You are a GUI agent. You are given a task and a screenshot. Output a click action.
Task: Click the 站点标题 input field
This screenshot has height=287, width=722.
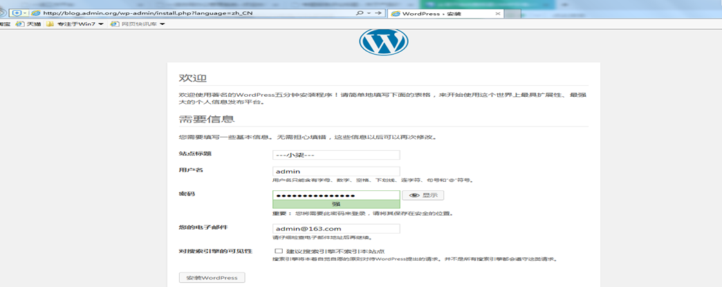336,155
